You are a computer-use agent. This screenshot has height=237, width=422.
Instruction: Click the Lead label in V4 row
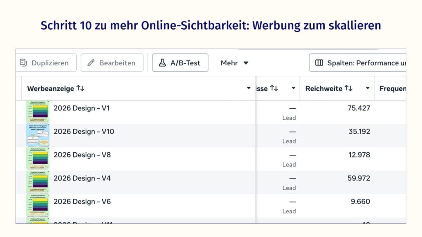[x=289, y=188]
